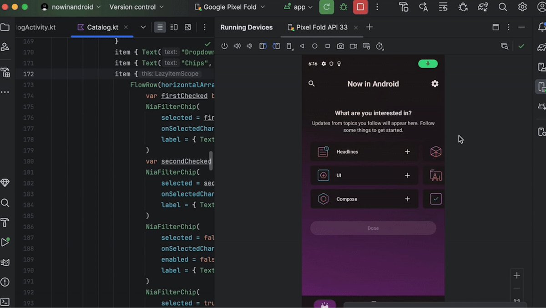This screenshot has height=308, width=546.
Task: Open the Build hammer icon in left sidebar
Action: pyautogui.click(x=5, y=222)
